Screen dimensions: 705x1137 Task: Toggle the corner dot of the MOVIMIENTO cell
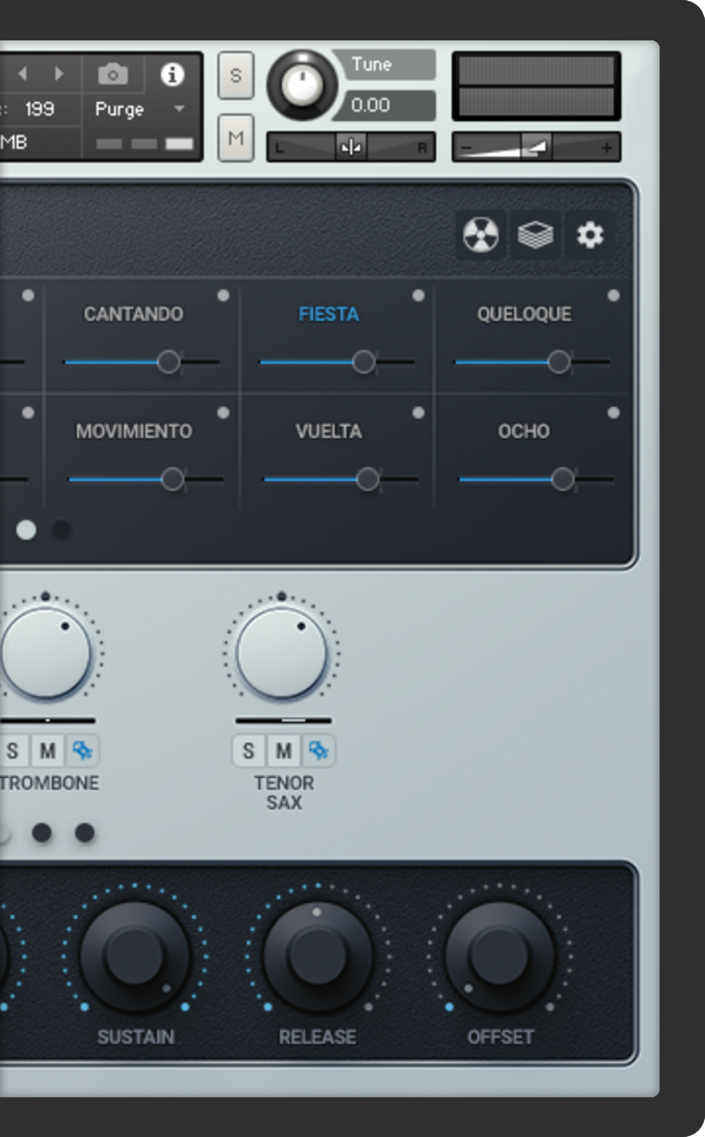click(224, 413)
